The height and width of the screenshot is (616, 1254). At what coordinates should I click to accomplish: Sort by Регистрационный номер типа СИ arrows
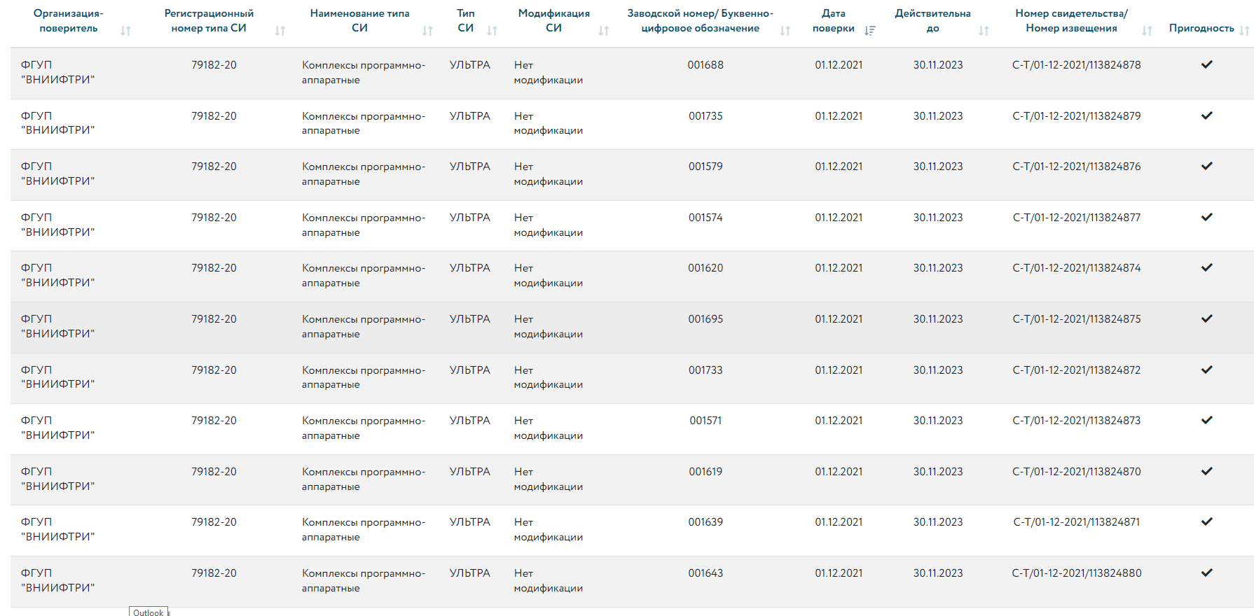280,31
